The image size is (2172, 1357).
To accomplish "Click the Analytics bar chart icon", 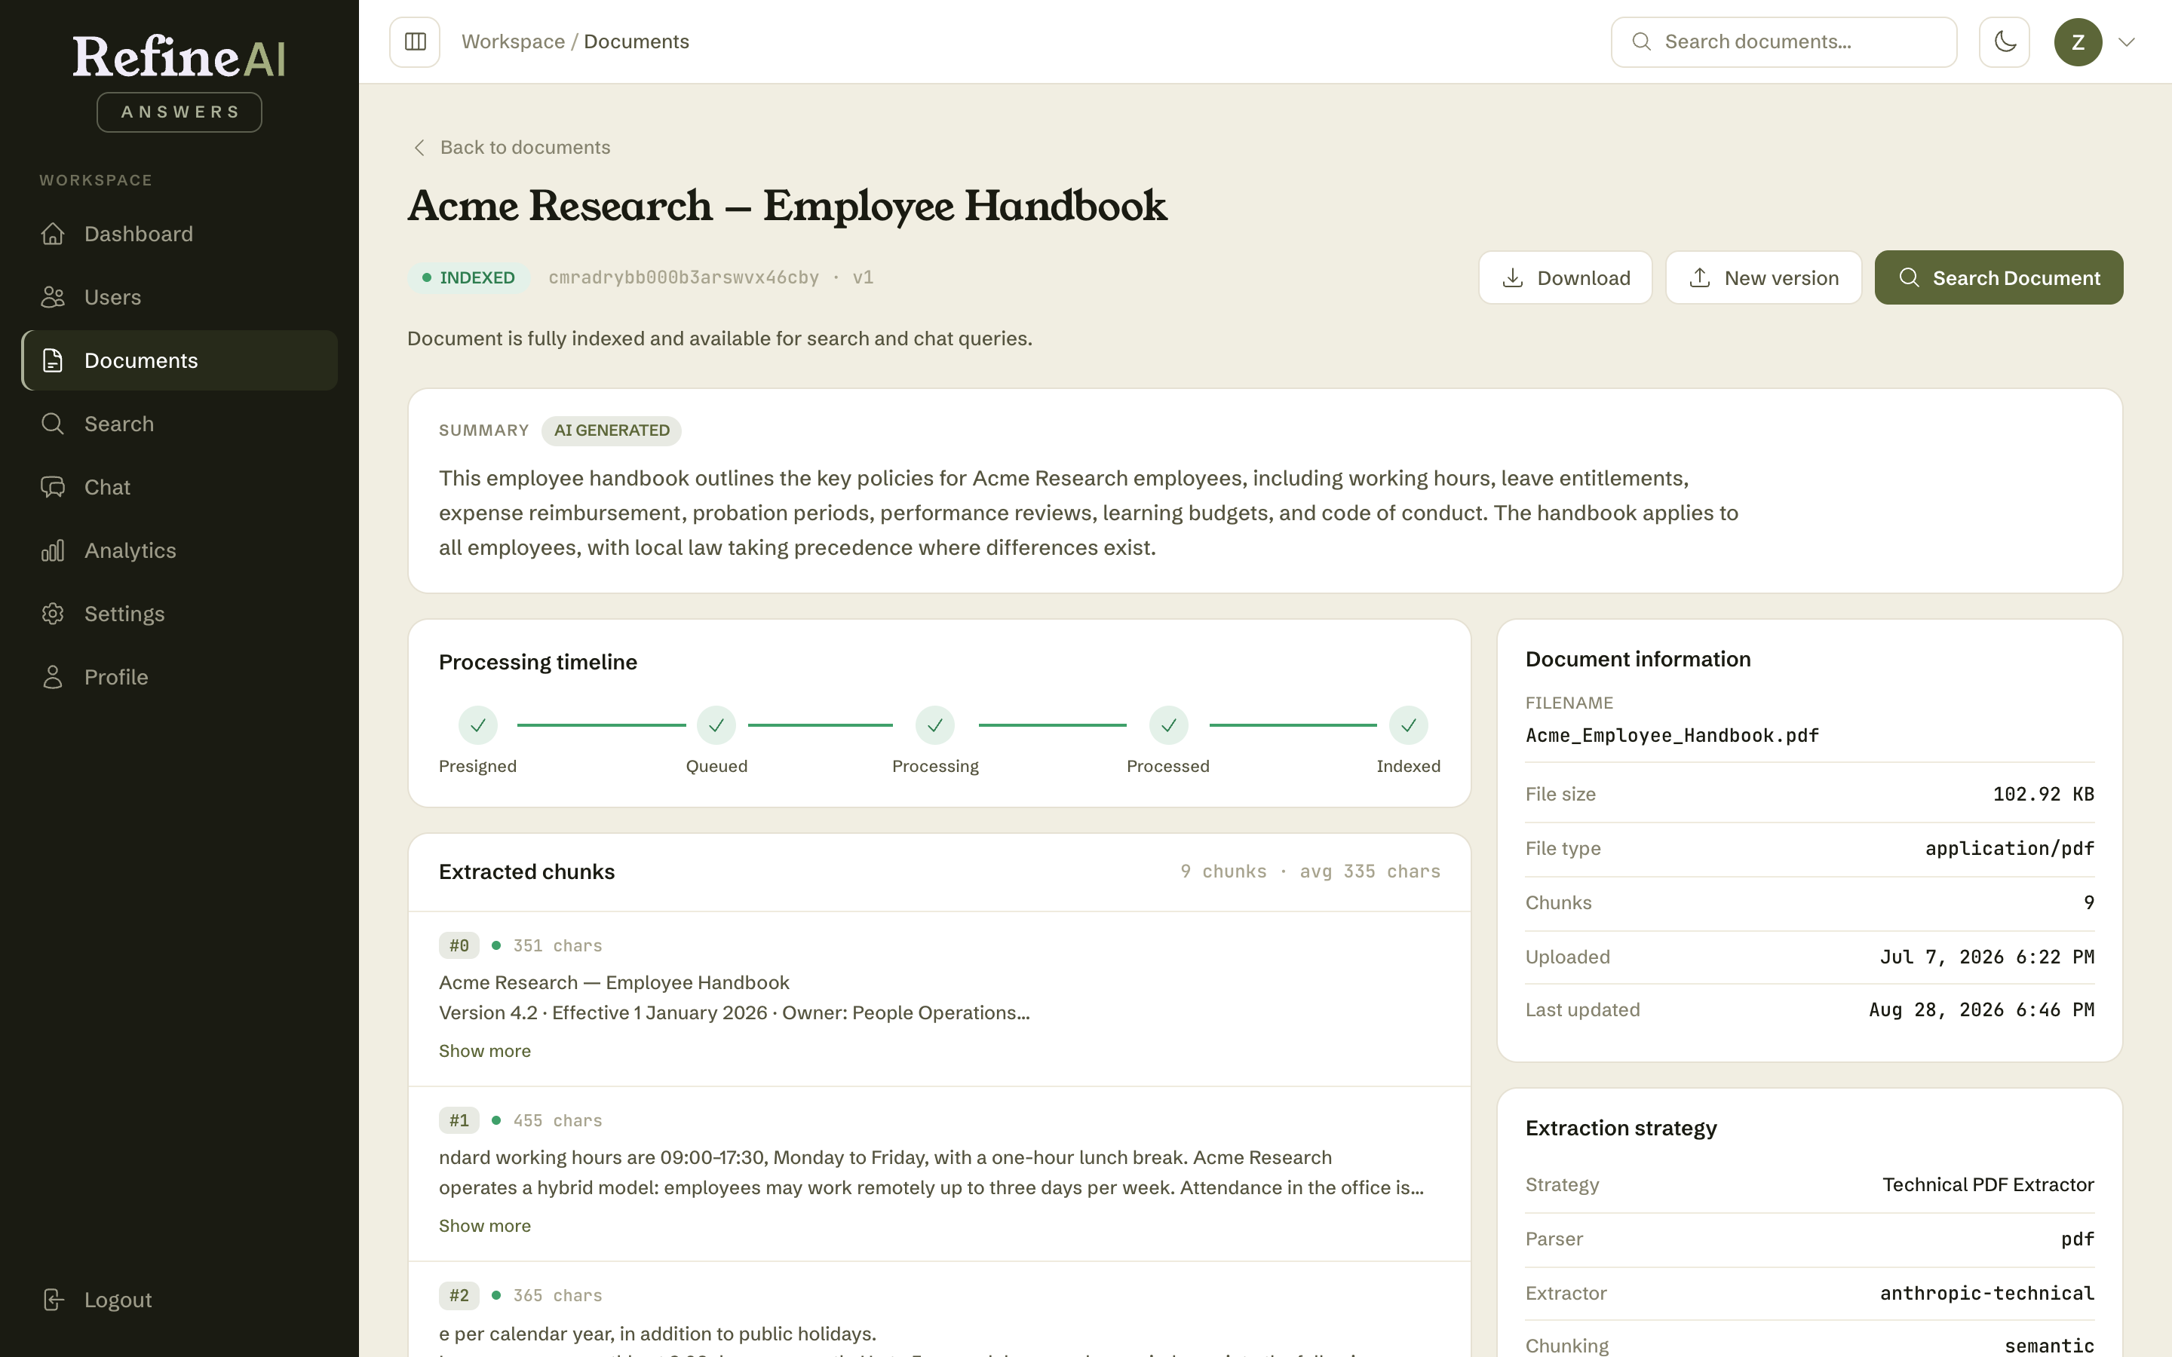I will pos(53,550).
